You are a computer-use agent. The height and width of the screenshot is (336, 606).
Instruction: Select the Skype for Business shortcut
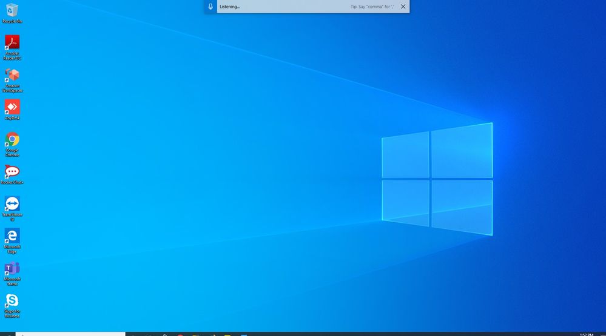[12, 306]
